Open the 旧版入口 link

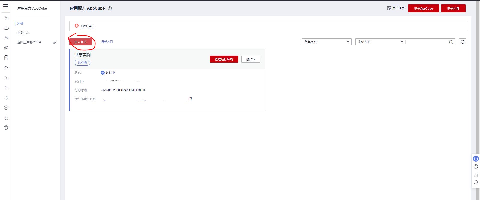click(107, 42)
